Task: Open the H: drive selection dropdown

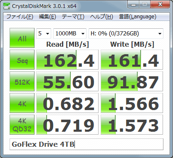Action: tap(126, 33)
